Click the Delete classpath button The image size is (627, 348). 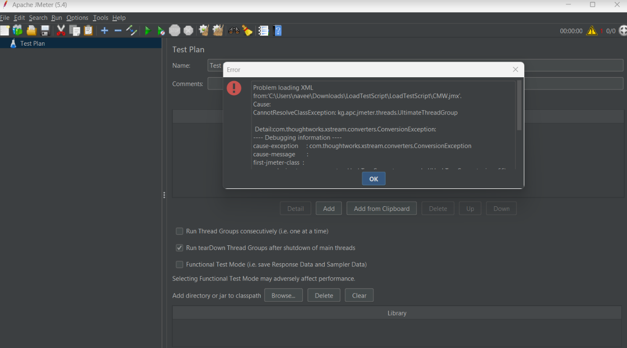click(x=324, y=295)
